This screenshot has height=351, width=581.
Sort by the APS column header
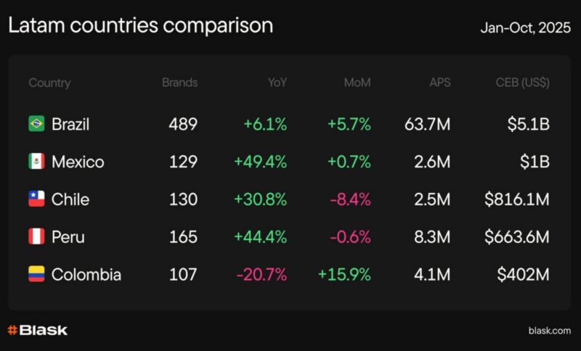coord(439,83)
